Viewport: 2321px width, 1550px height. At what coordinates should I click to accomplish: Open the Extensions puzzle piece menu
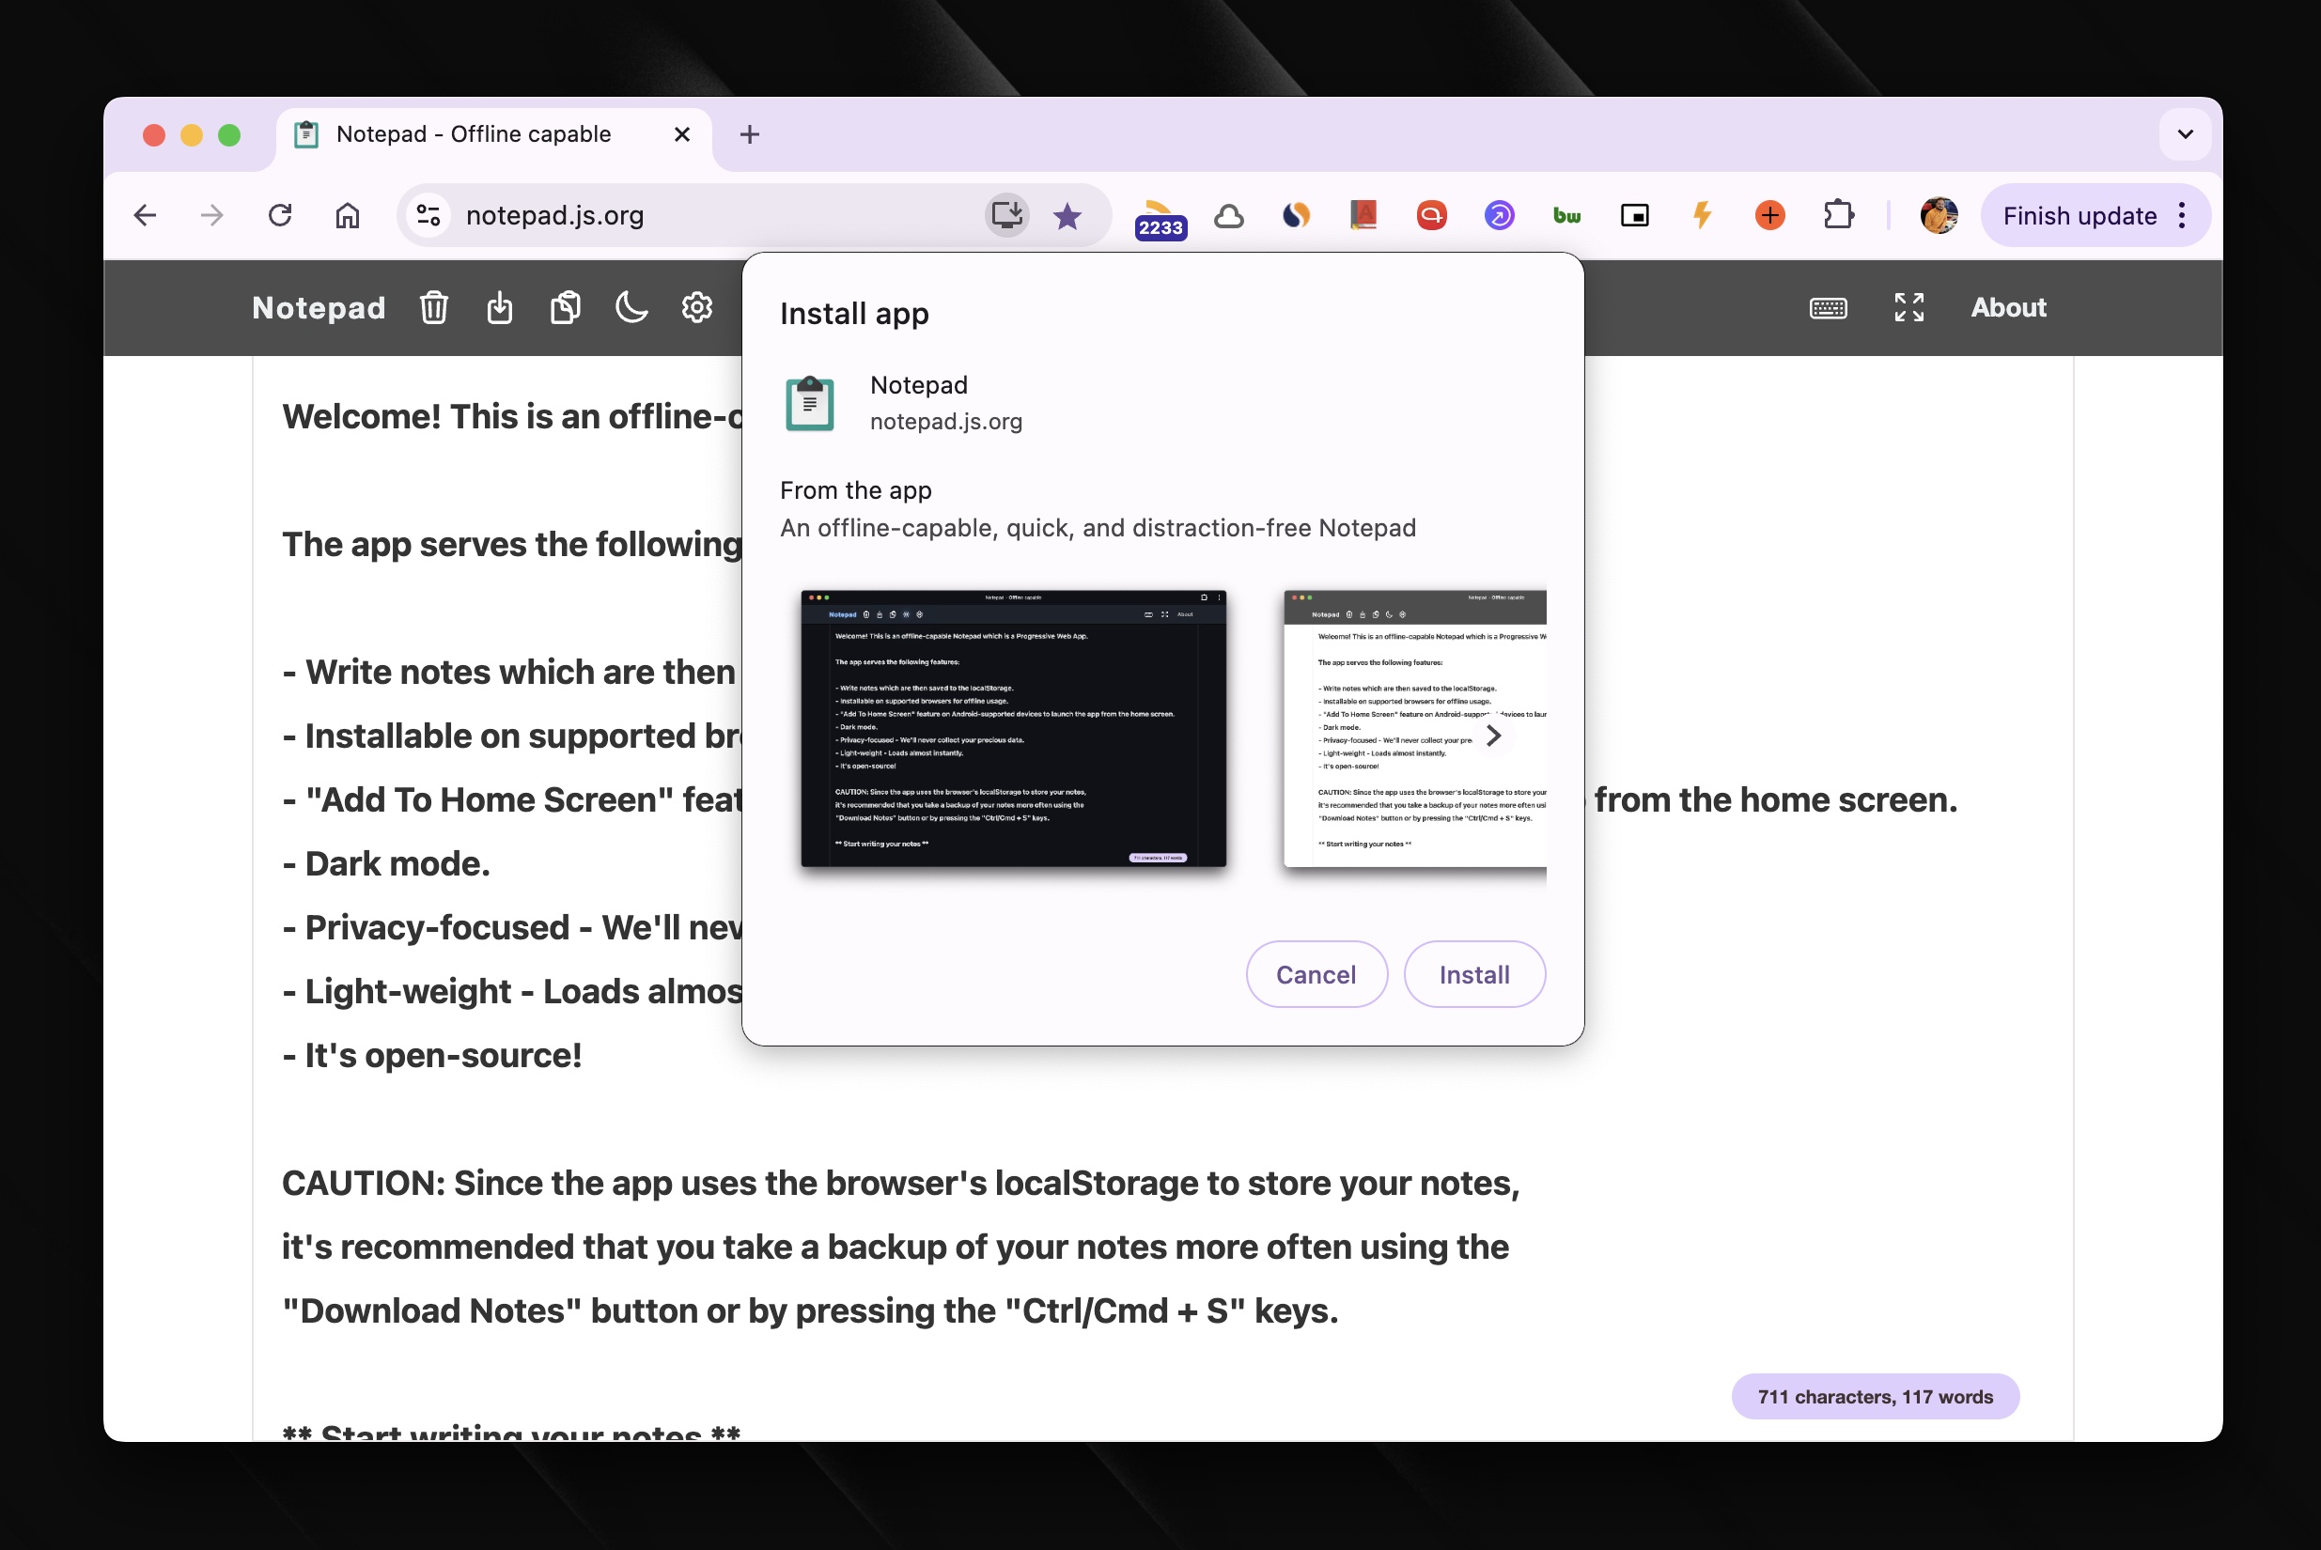(1837, 214)
